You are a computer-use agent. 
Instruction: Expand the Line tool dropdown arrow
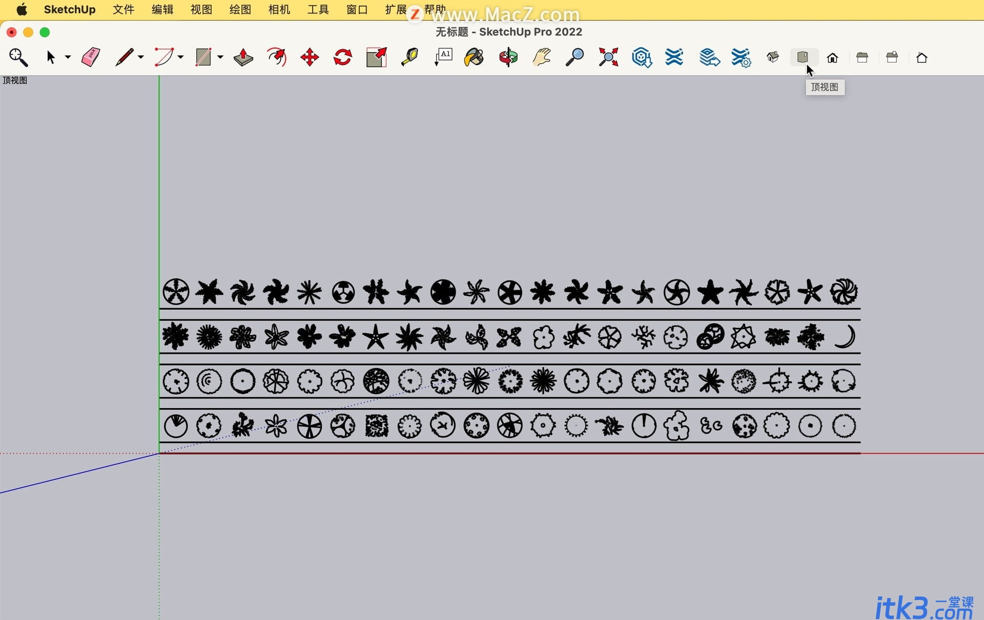tap(141, 57)
